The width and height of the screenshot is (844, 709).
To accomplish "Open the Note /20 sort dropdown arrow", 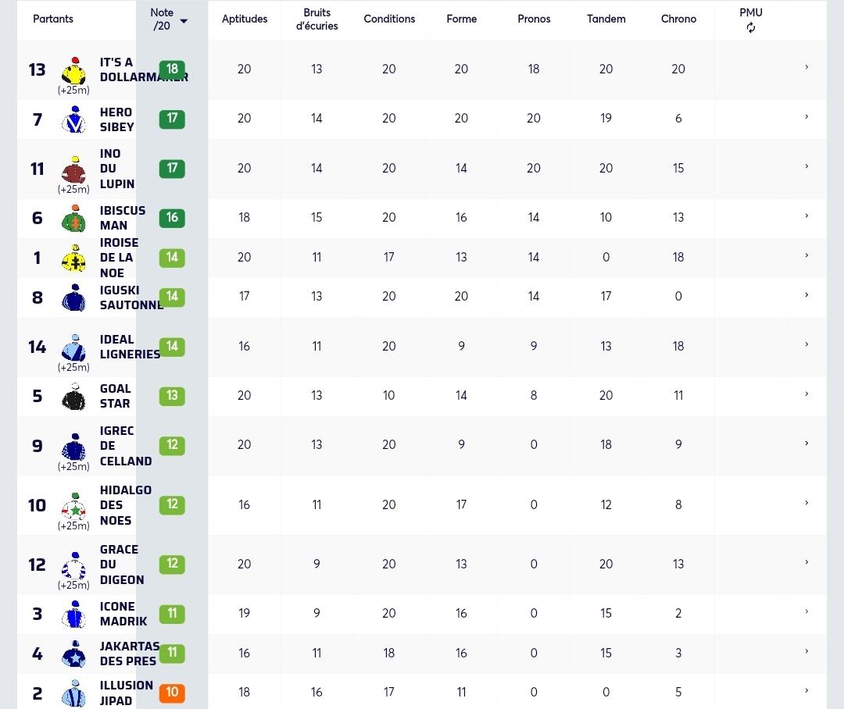I will click(x=184, y=21).
